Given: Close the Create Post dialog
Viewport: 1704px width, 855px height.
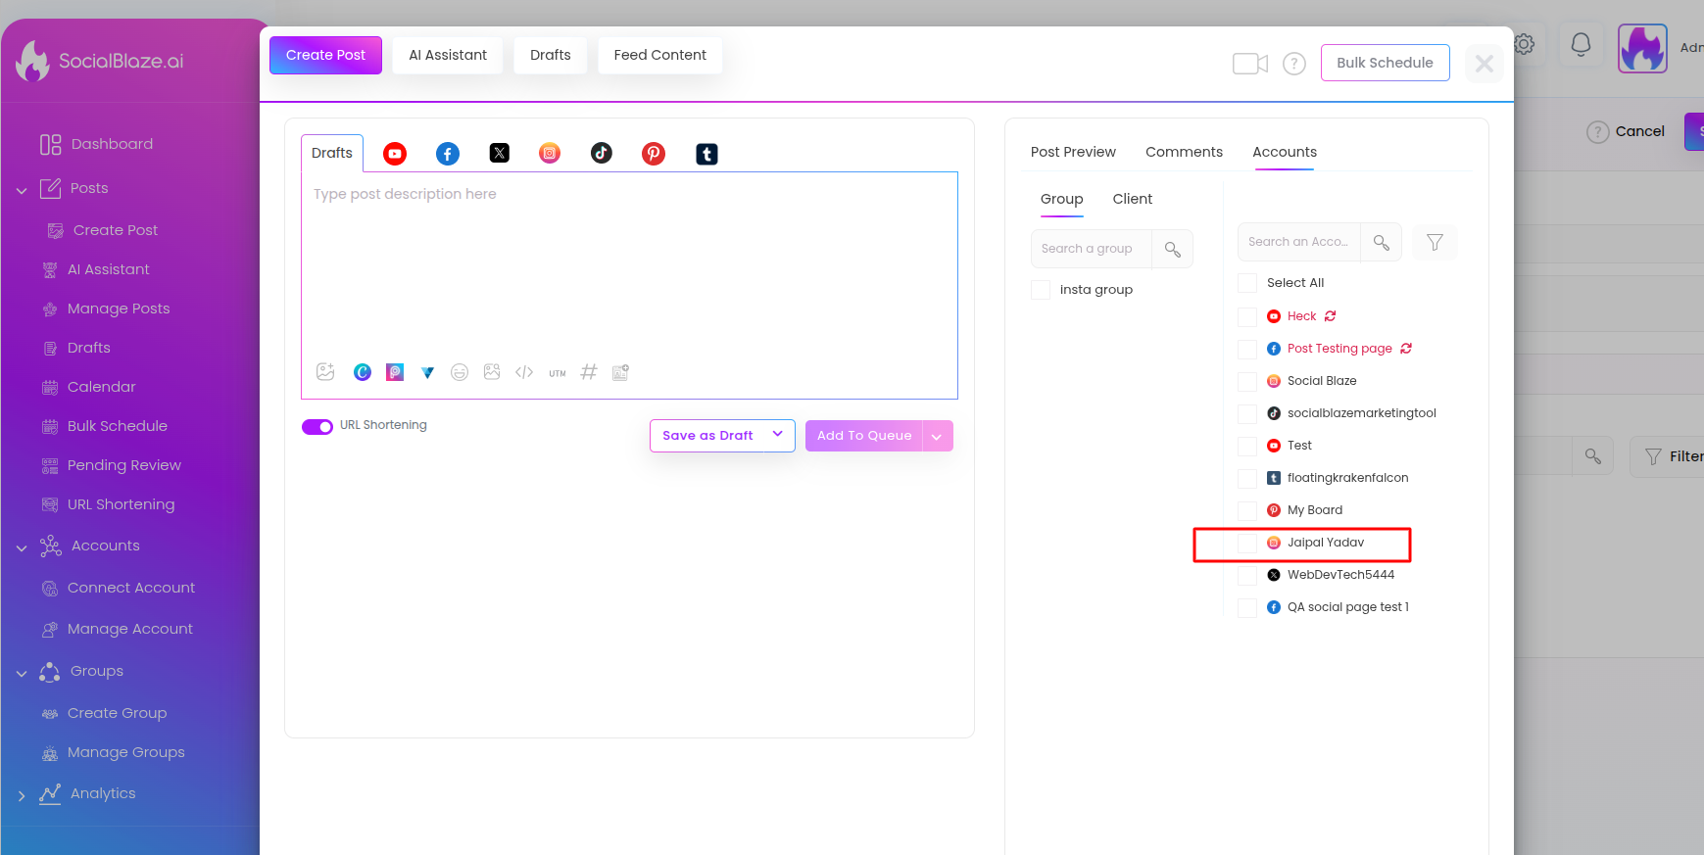Looking at the screenshot, I should tap(1484, 64).
